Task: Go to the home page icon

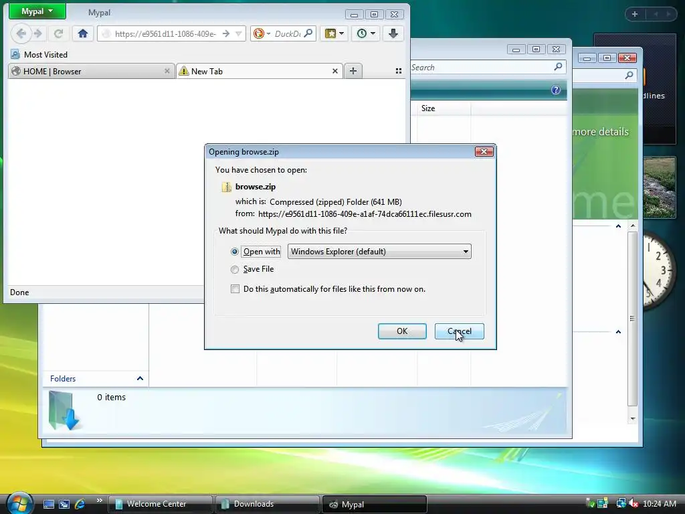Action: tap(82, 33)
